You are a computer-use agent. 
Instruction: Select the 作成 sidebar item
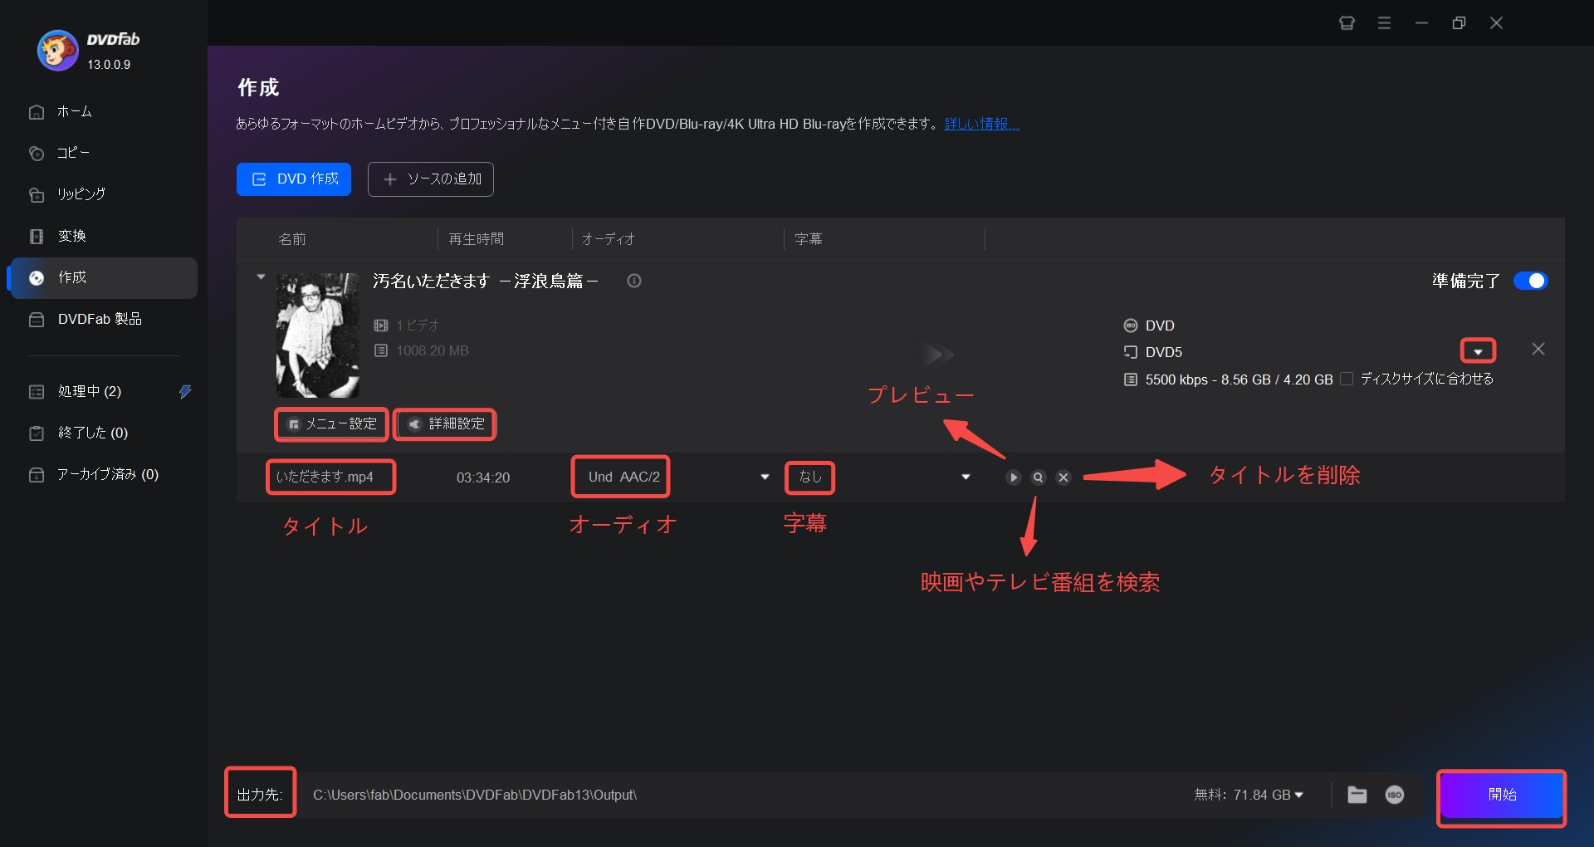pos(101,277)
